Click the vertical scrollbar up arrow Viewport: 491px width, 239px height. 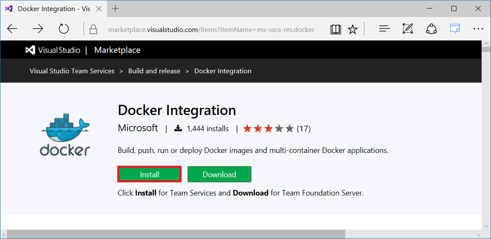click(x=486, y=43)
